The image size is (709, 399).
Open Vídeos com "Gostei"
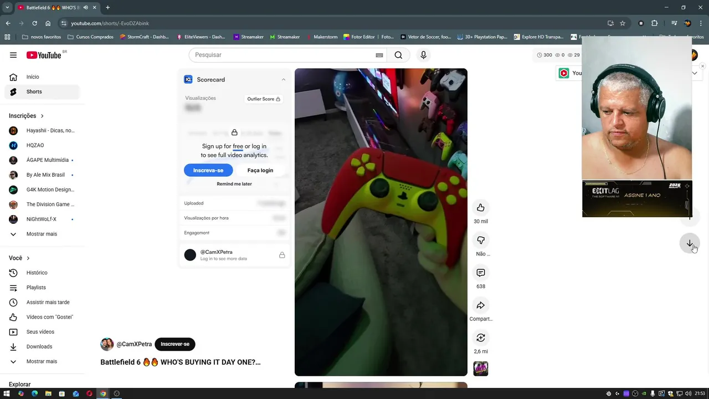[42, 317]
